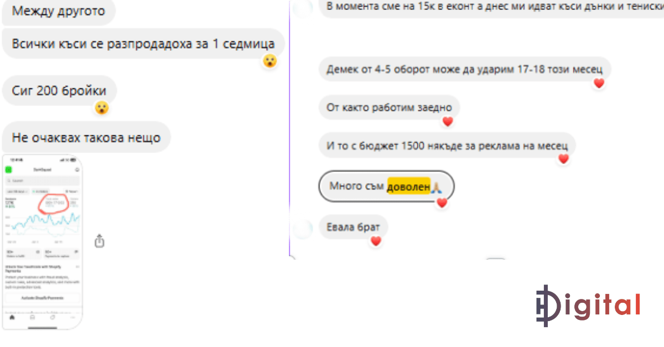
Task: Click the heart reaction on the 1500 budget message
Action: click(x=563, y=159)
